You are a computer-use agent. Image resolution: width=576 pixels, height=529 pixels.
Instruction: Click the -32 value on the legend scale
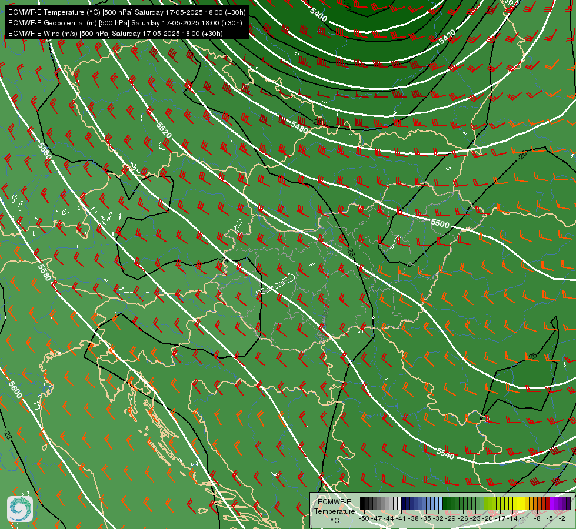(x=438, y=518)
